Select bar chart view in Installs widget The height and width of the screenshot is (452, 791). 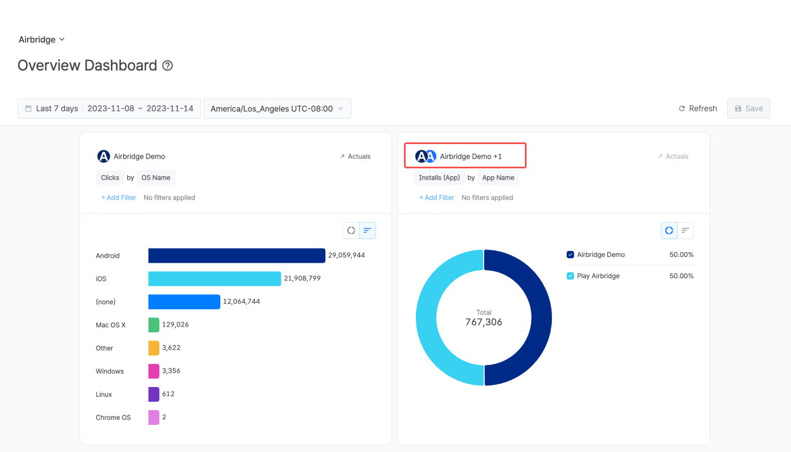685,231
